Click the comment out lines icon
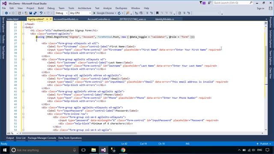Image resolution: width=274 pixels, height=154 pixels. coord(147,13)
